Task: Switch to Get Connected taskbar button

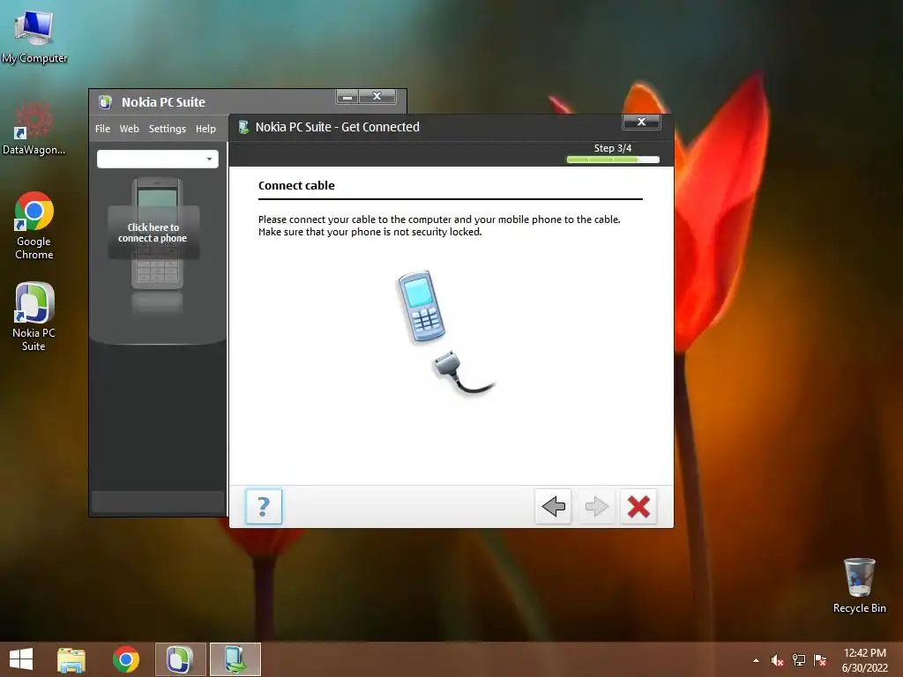Action: pos(235,659)
